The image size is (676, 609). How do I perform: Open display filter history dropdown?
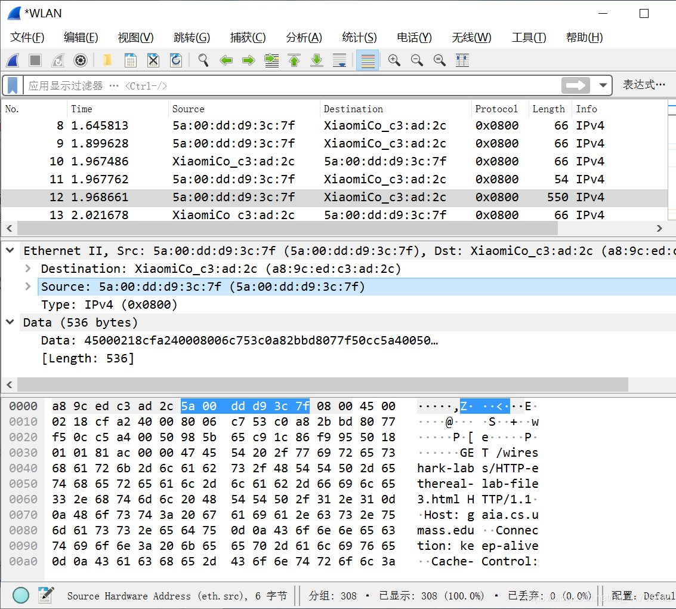pos(603,85)
